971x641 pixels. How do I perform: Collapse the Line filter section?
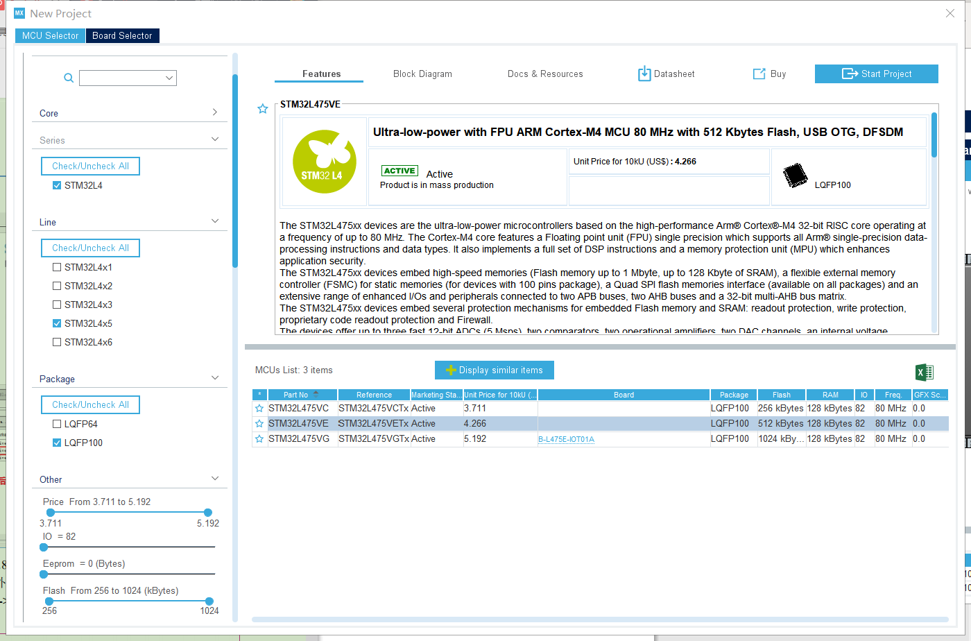[x=215, y=221]
